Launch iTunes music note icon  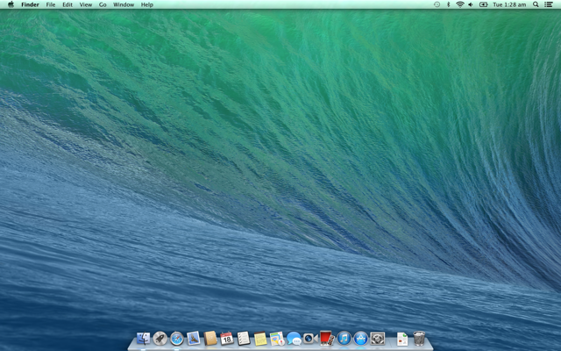(344, 338)
